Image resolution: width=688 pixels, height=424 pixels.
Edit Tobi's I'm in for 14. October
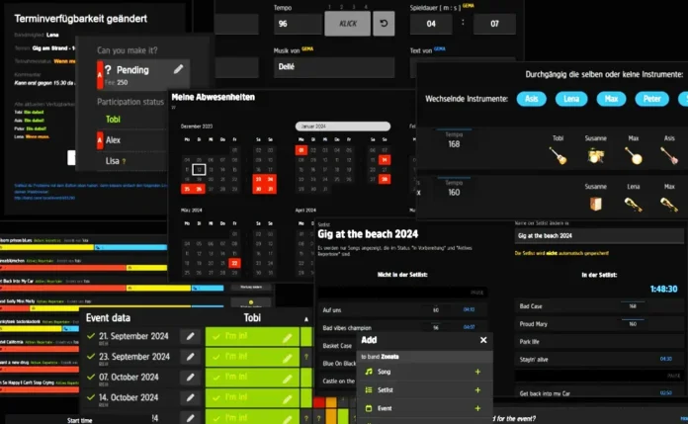coord(287,398)
